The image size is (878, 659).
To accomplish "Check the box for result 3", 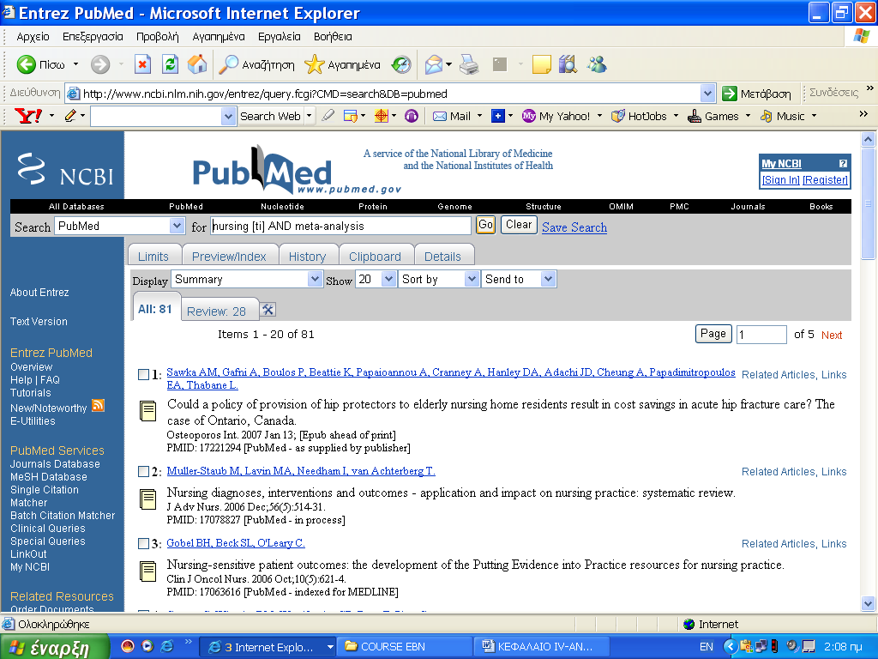I will (144, 543).
